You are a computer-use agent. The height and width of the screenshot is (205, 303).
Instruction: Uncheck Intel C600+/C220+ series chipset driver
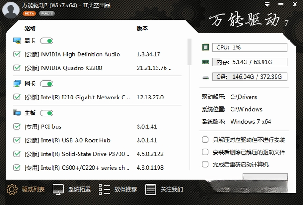click(17, 167)
